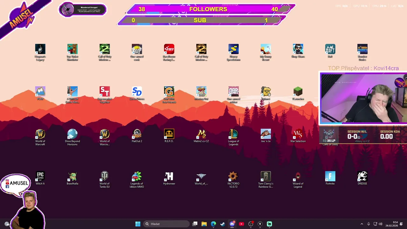The height and width of the screenshot is (229, 407).
Task: Click the microphone tray icon
Action: click(x=369, y=224)
